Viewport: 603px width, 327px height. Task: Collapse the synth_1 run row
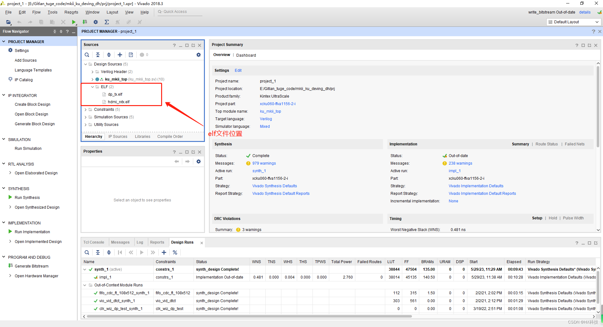tap(85, 269)
